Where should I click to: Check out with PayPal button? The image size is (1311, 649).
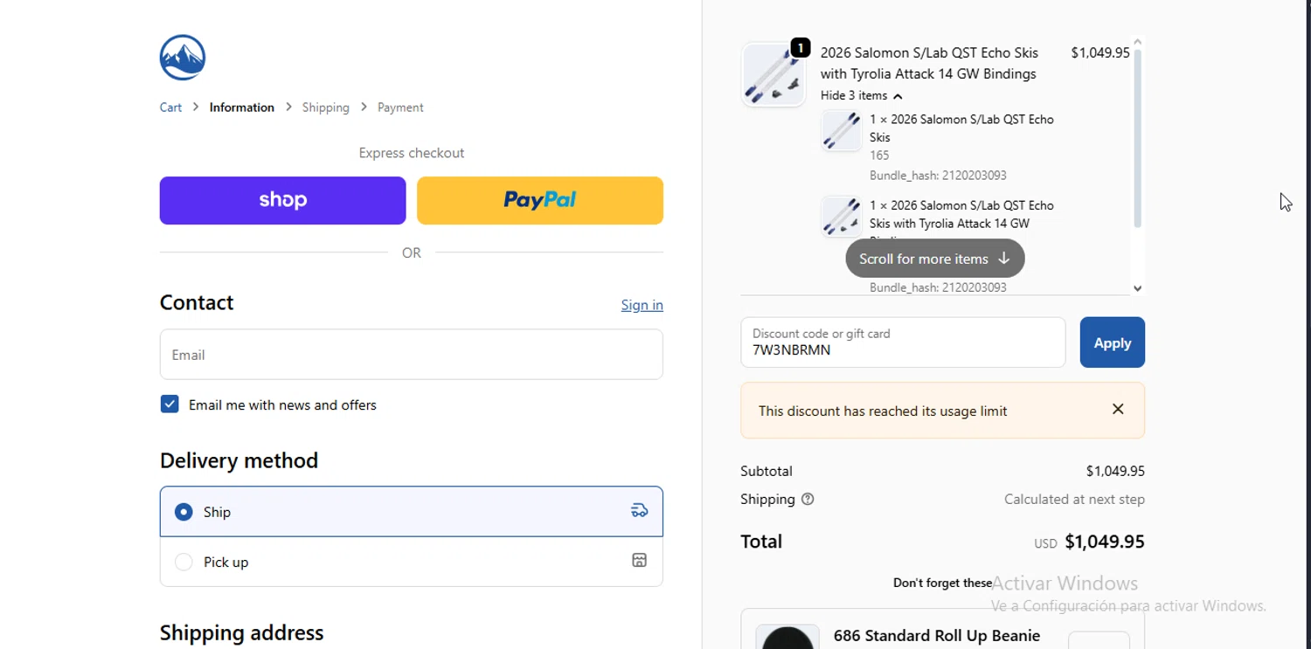[x=539, y=200]
